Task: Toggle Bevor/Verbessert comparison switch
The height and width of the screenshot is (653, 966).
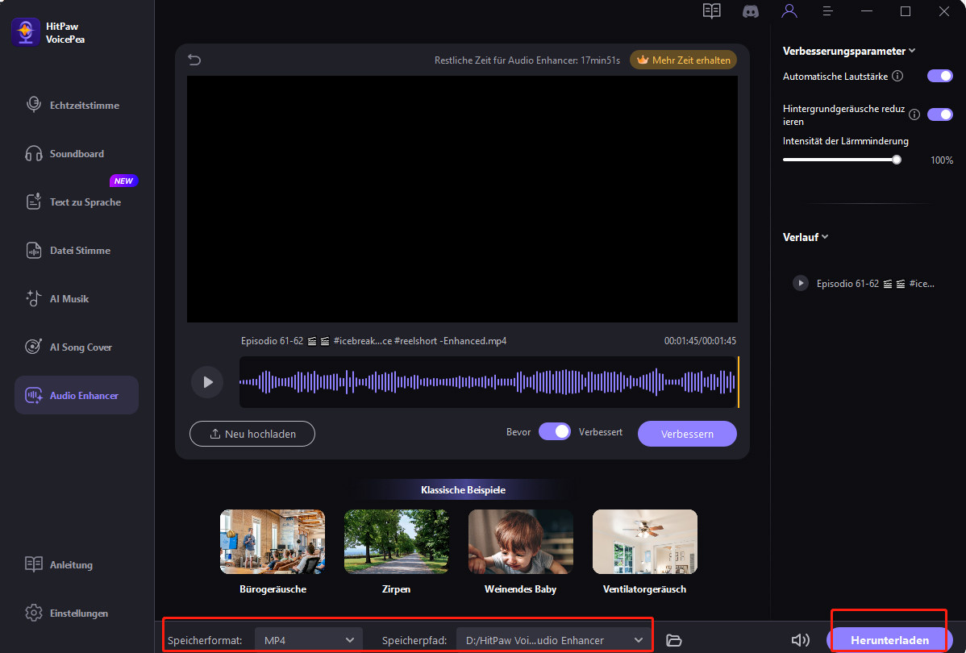Action: pos(555,432)
